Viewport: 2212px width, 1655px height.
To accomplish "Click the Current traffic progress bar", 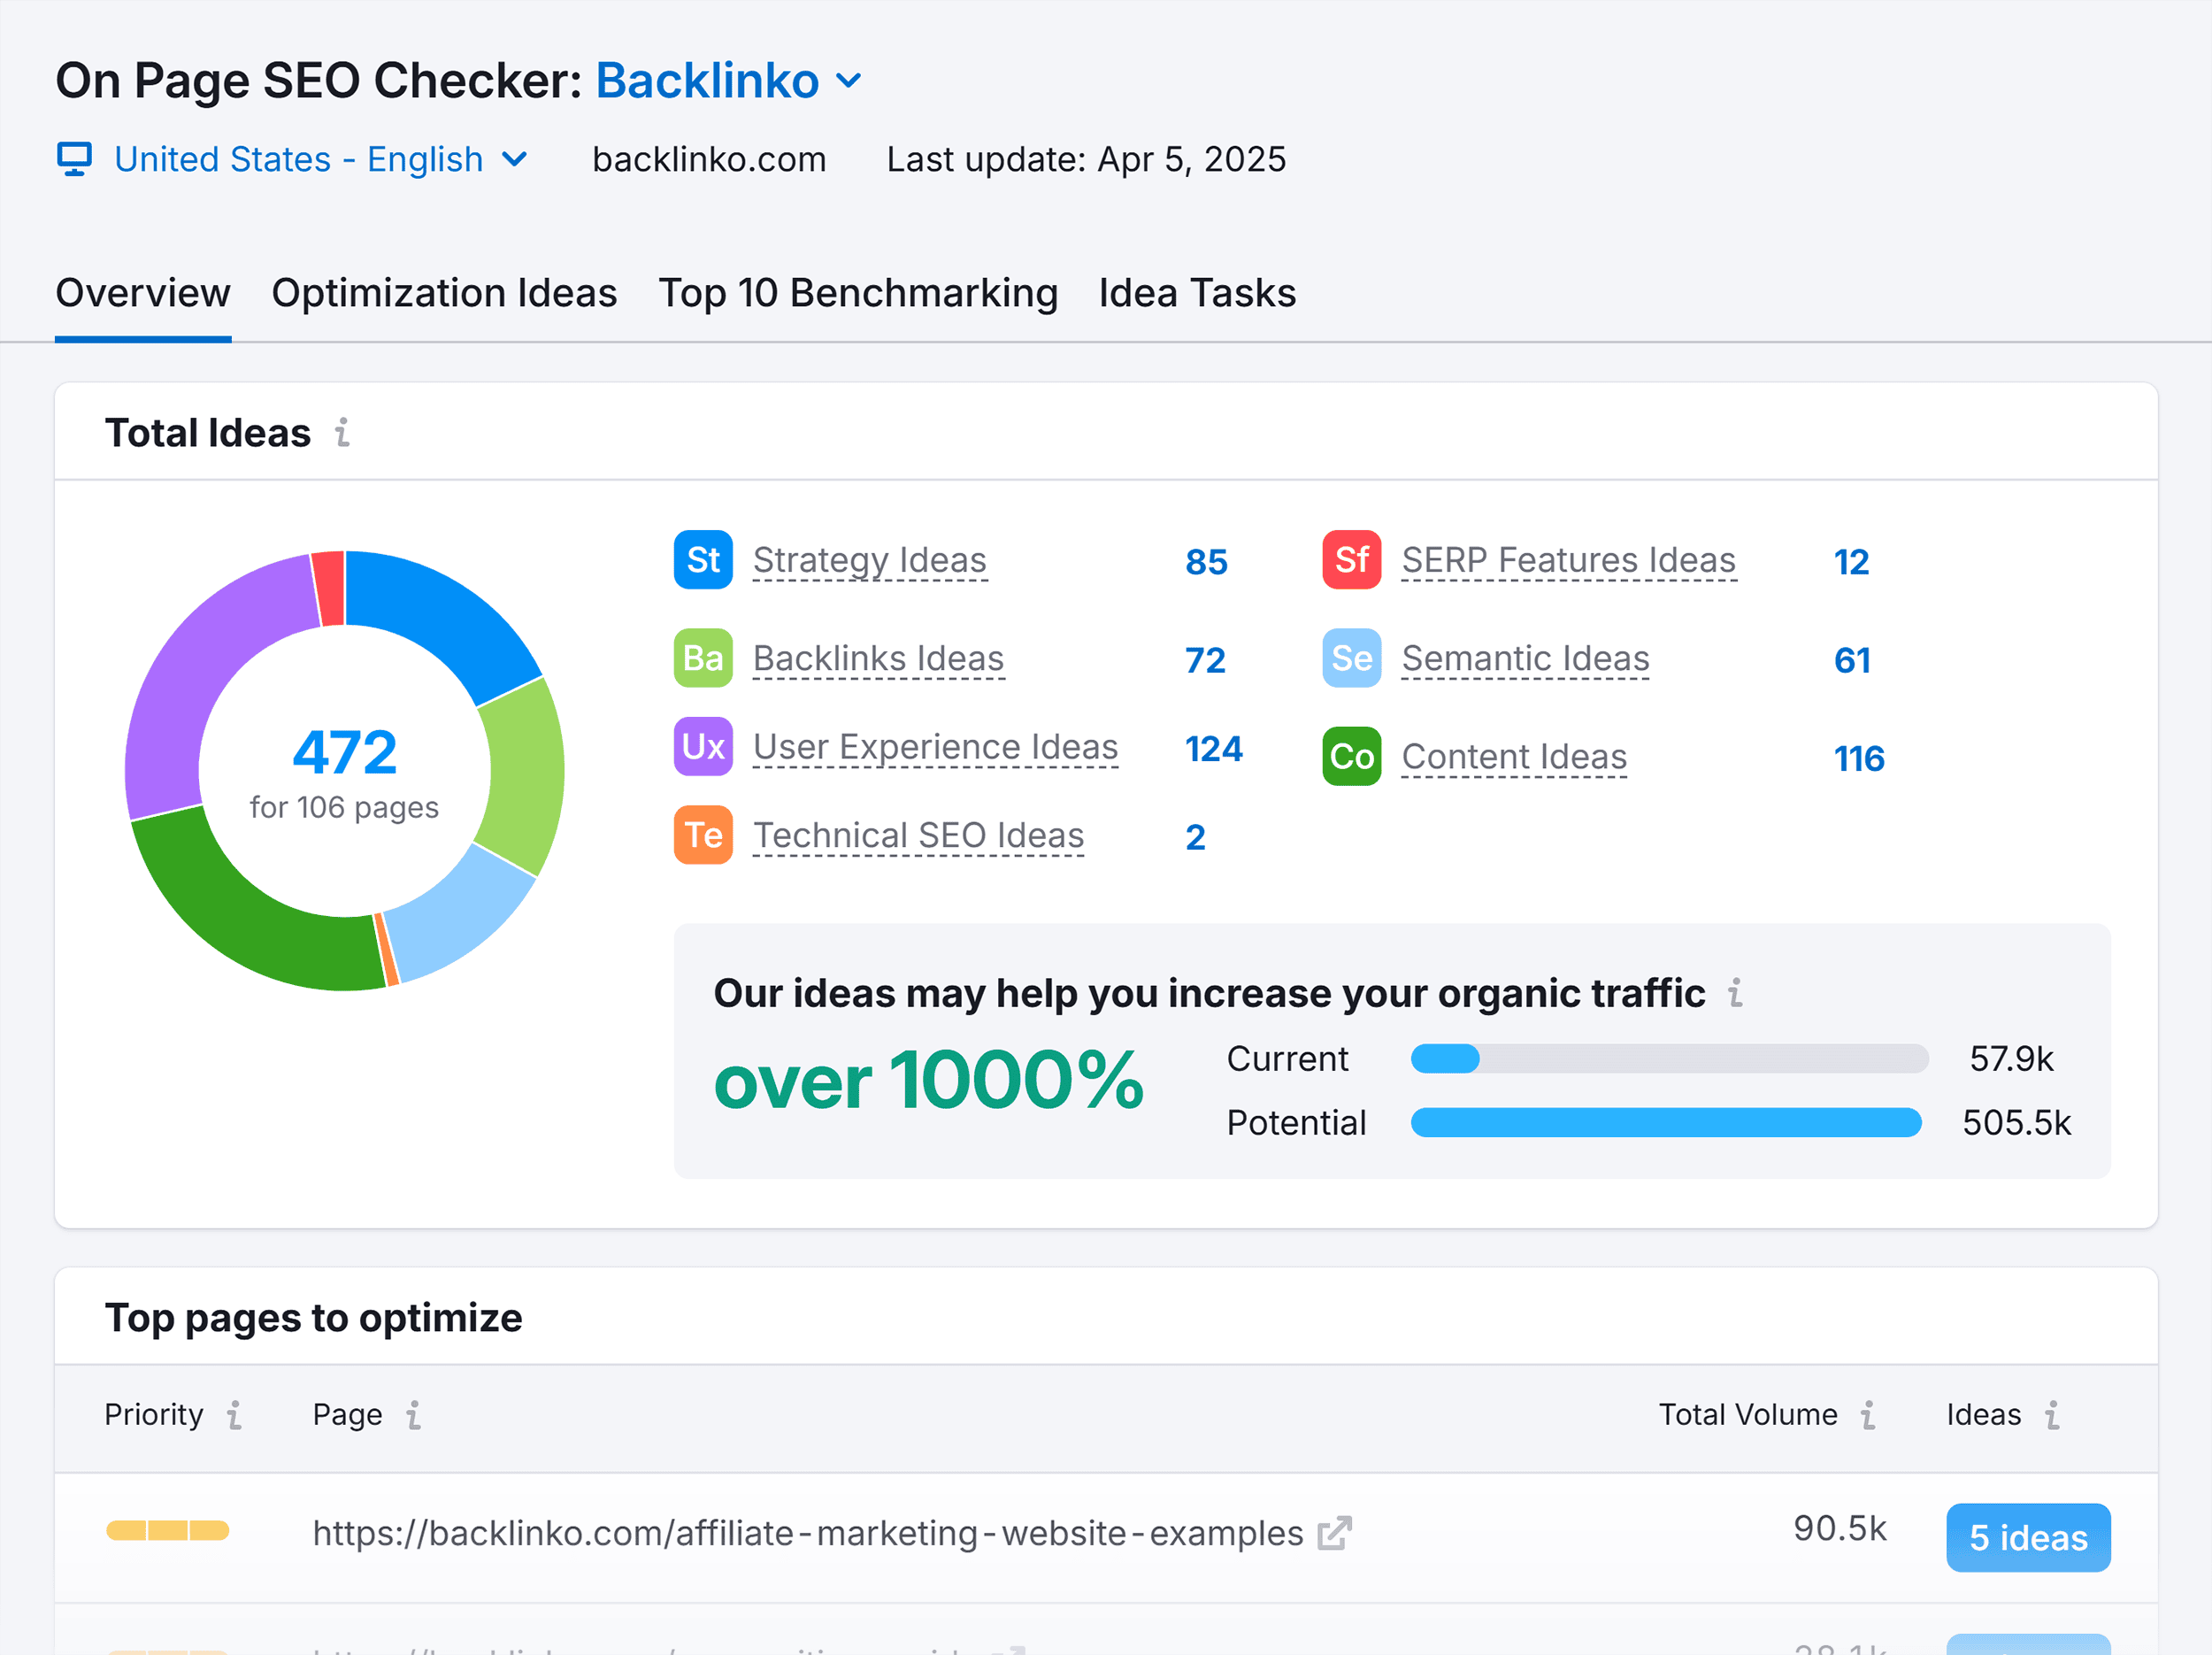I will (x=1669, y=1058).
